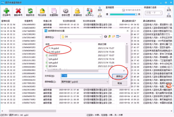The height and width of the screenshot is (117, 174).
Task: Click the 修改日期 column header in dialog
Action: (102, 44)
